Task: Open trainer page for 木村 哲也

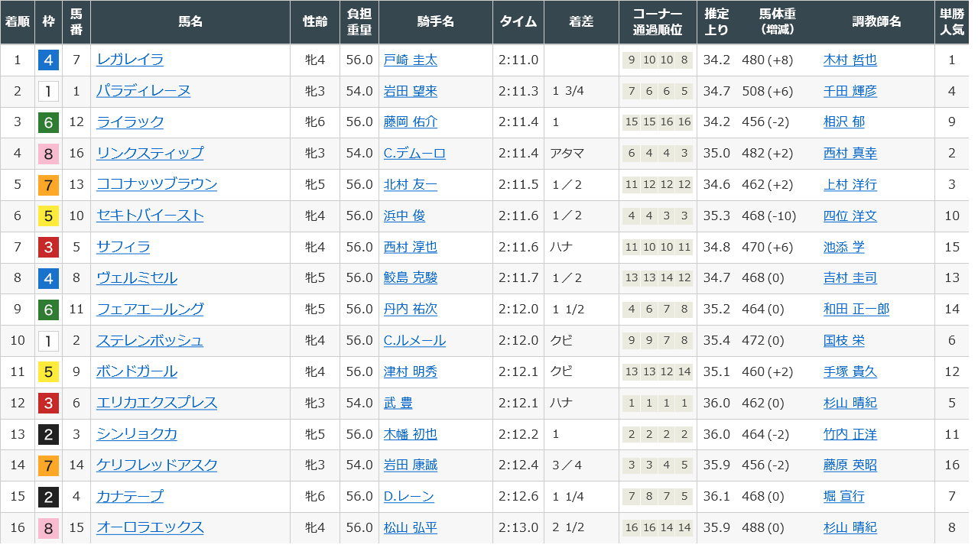Action: (x=850, y=60)
